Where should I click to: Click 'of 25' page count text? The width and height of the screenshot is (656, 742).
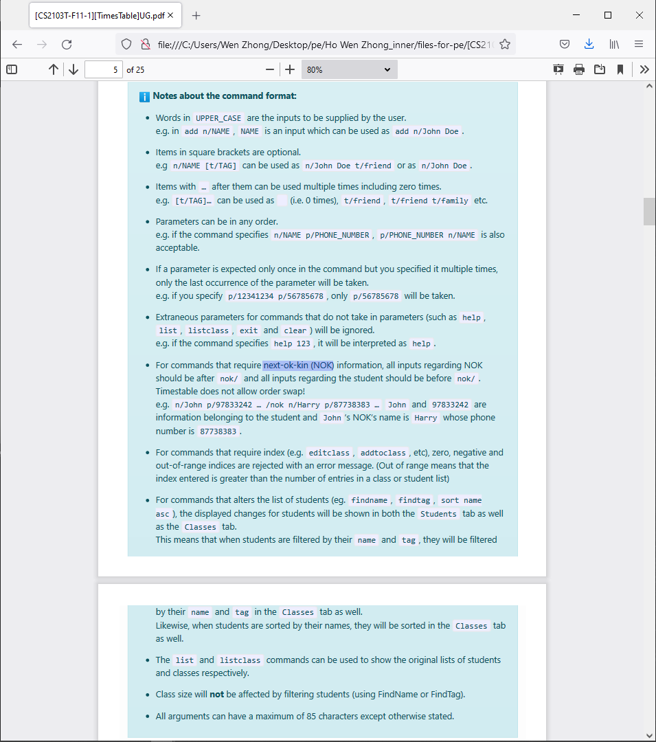tap(135, 70)
